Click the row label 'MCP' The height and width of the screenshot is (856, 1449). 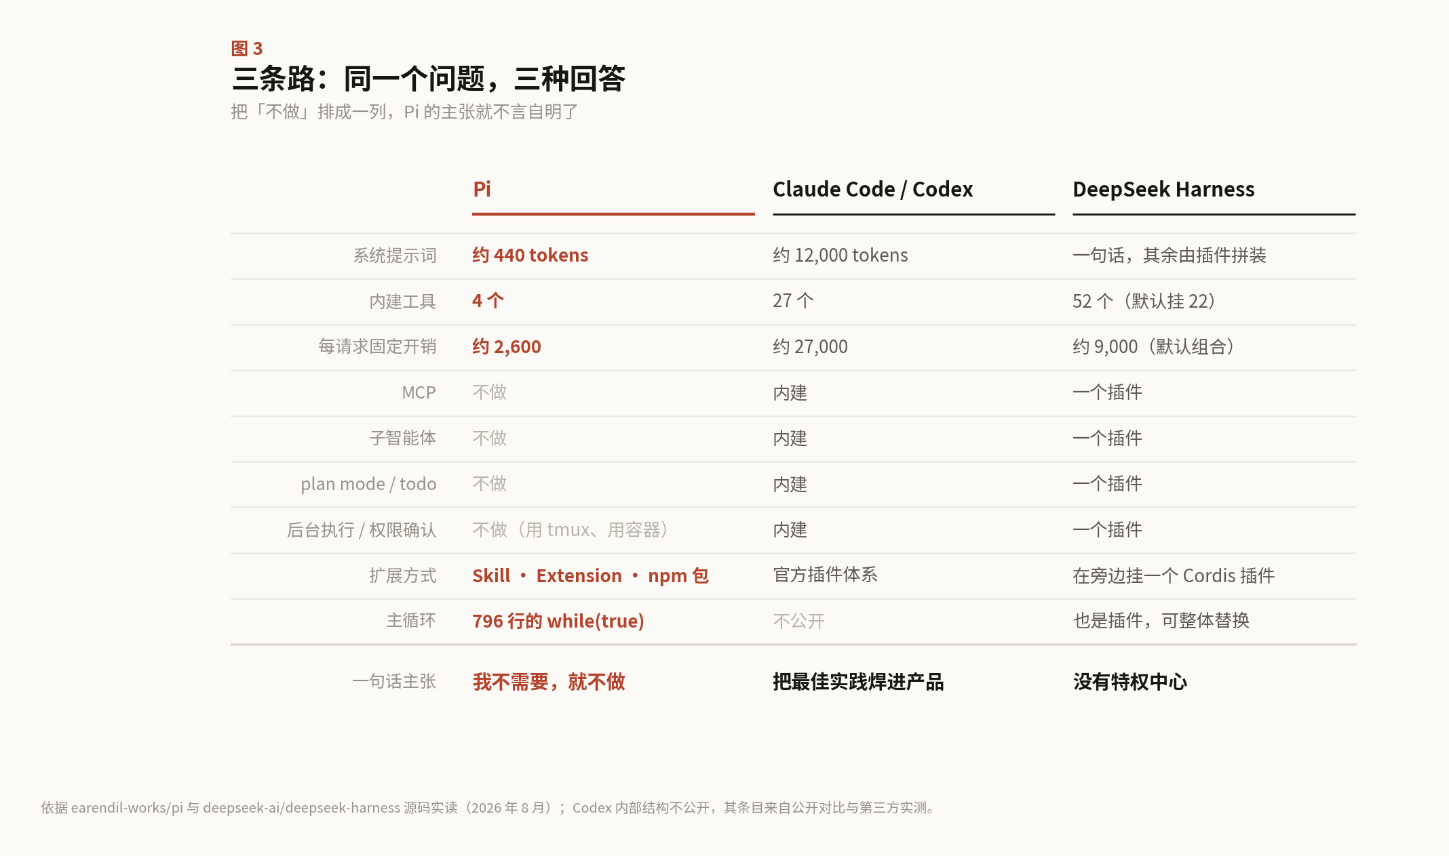(419, 392)
